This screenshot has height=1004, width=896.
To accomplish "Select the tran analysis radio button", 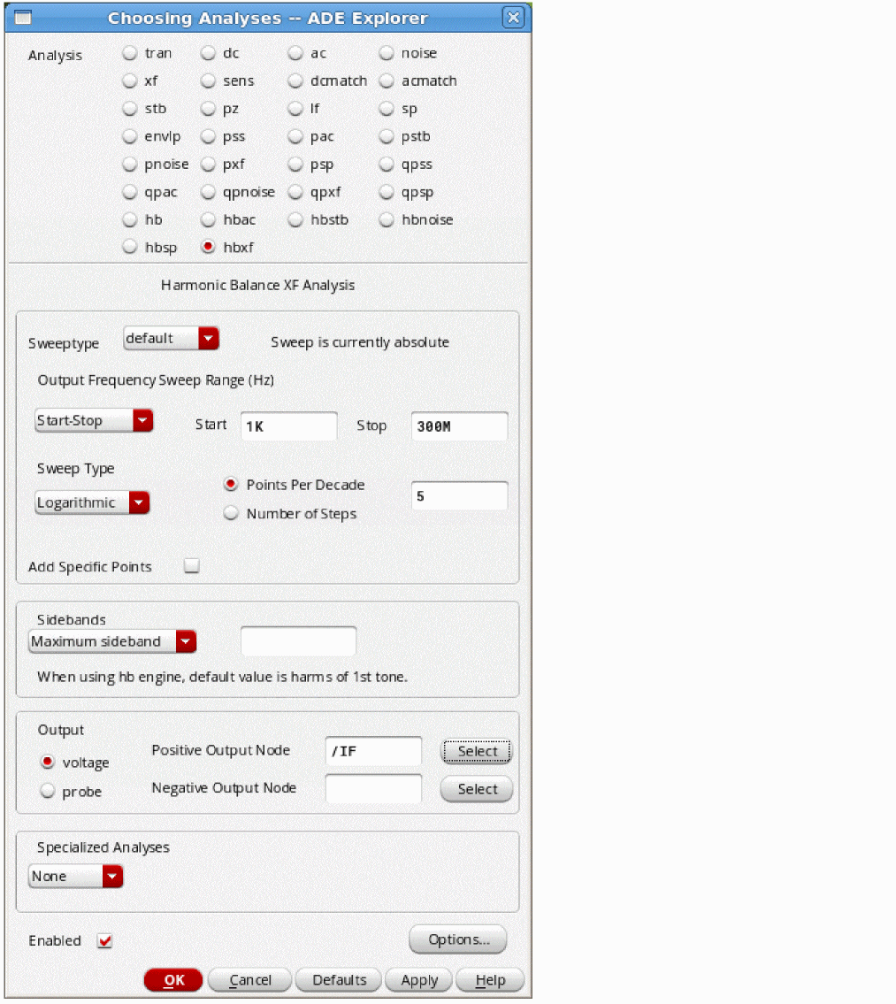I will [x=130, y=53].
